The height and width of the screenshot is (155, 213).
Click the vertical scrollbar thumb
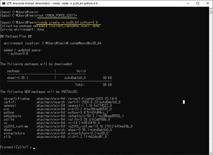211,12
